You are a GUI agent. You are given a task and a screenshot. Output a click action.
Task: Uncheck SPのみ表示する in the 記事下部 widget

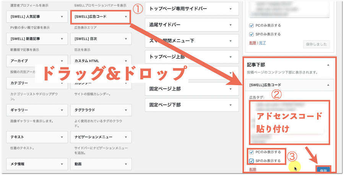[251, 161]
